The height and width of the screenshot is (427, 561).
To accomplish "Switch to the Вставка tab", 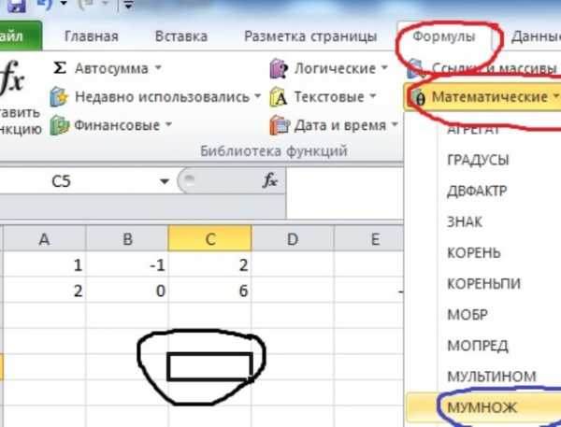I will (181, 36).
